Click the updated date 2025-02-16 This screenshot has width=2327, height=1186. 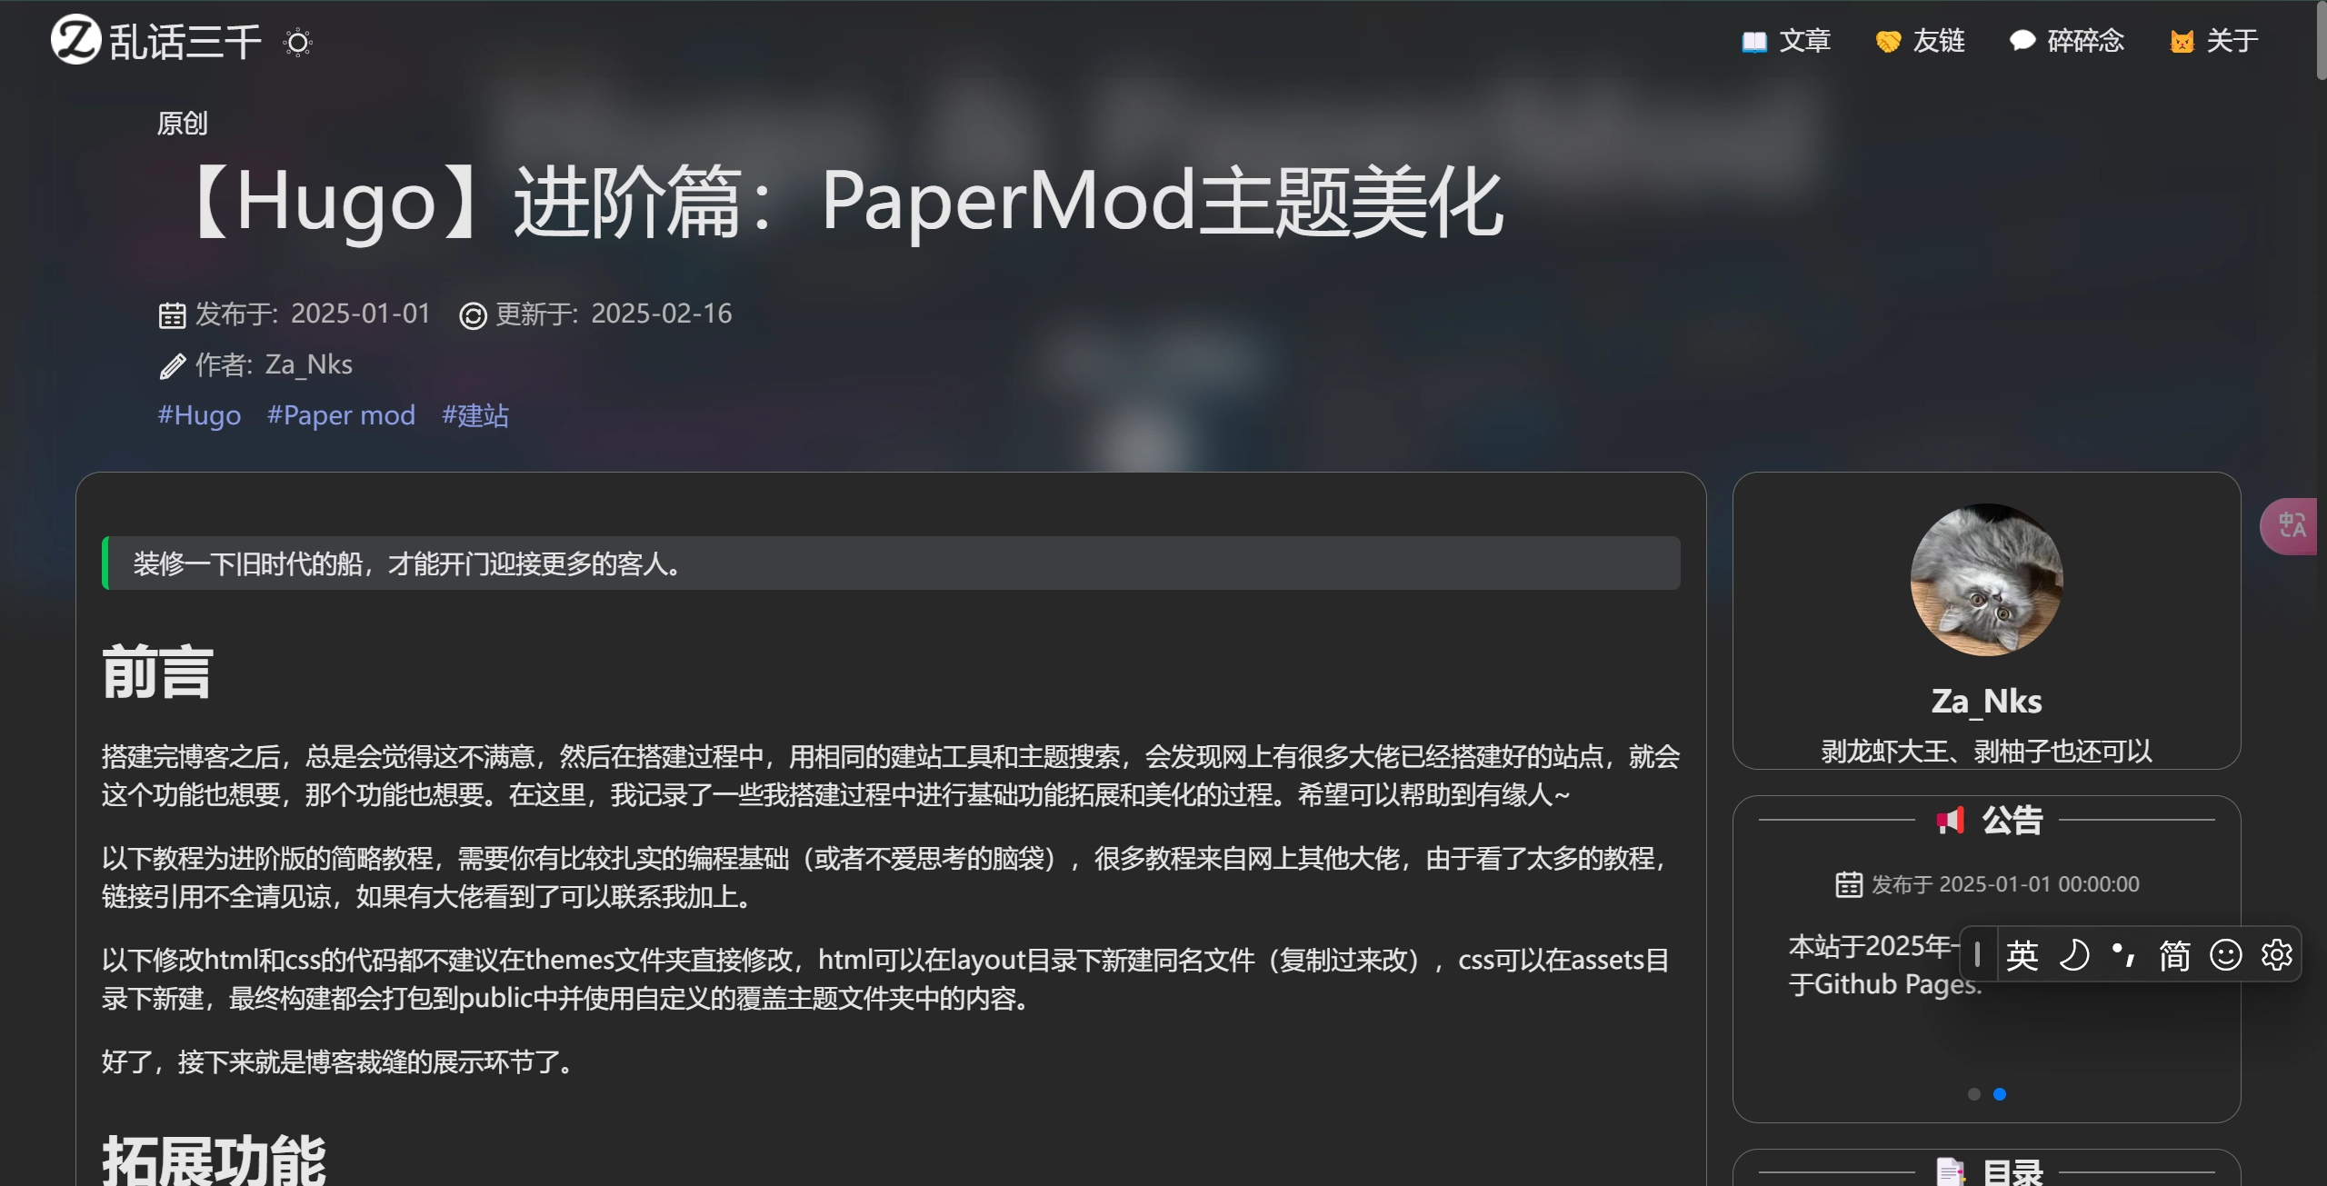click(661, 314)
